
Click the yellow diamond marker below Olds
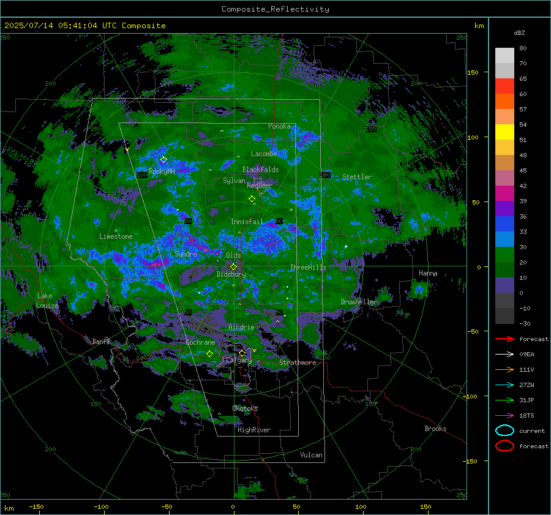[233, 267]
